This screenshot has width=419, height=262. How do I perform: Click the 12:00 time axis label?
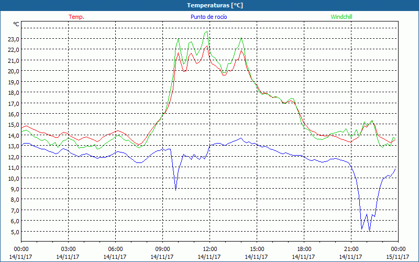pos(210,249)
